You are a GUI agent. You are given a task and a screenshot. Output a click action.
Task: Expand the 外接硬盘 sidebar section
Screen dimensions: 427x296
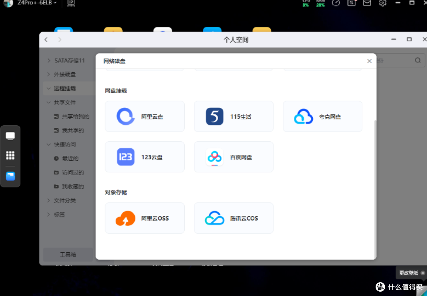point(49,74)
